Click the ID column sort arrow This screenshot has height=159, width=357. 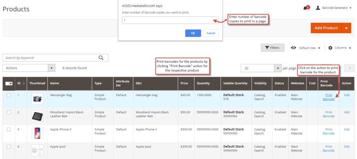click(24, 83)
